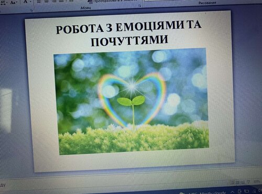
Task: Click the word ПОЧУТТЯМИ in the title
Action: point(129,41)
